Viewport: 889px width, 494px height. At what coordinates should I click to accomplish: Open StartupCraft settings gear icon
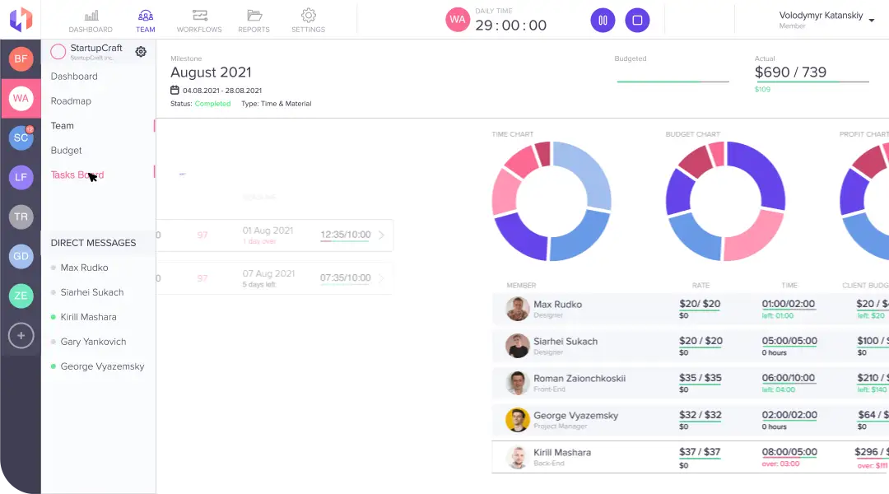coord(141,52)
